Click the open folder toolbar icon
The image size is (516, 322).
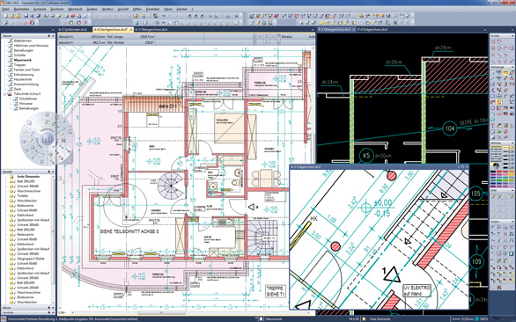click(x=11, y=16)
